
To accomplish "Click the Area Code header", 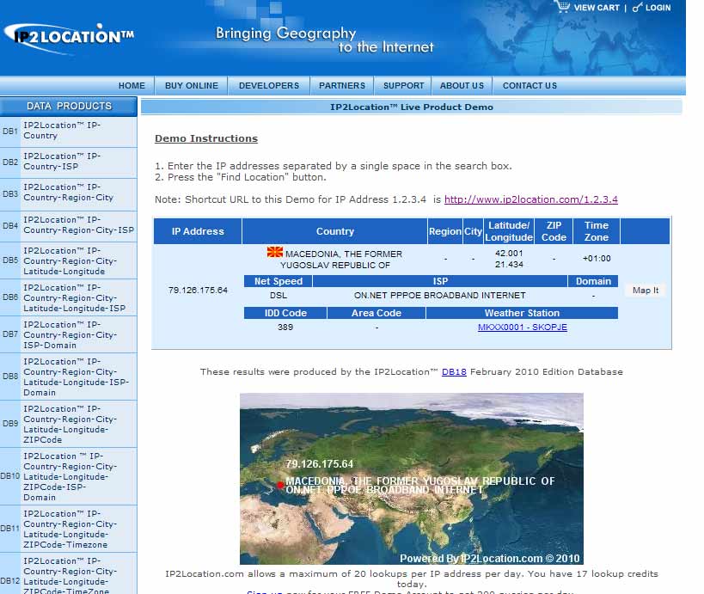I will [376, 314].
